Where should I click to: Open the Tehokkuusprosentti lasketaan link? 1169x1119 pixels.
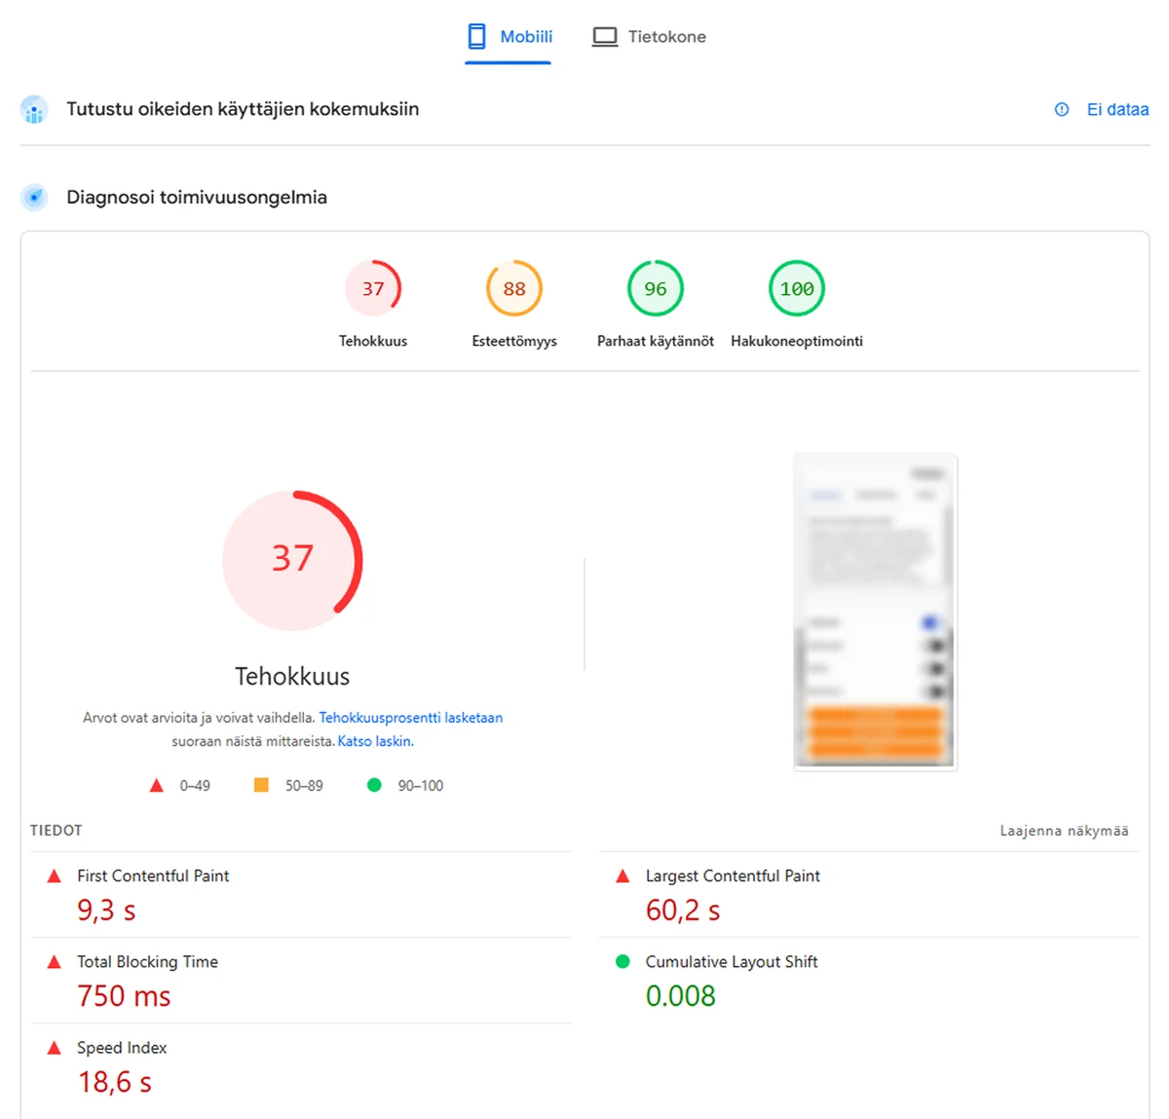pos(410,717)
